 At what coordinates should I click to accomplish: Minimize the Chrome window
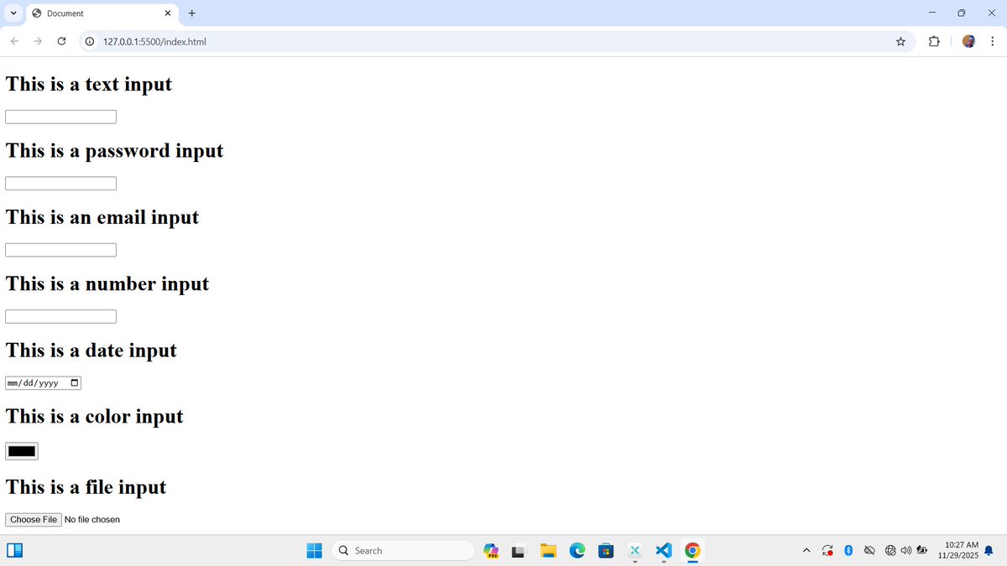pyautogui.click(x=931, y=13)
